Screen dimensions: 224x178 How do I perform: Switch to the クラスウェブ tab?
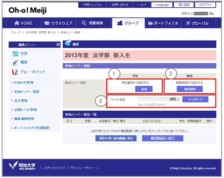58,23
